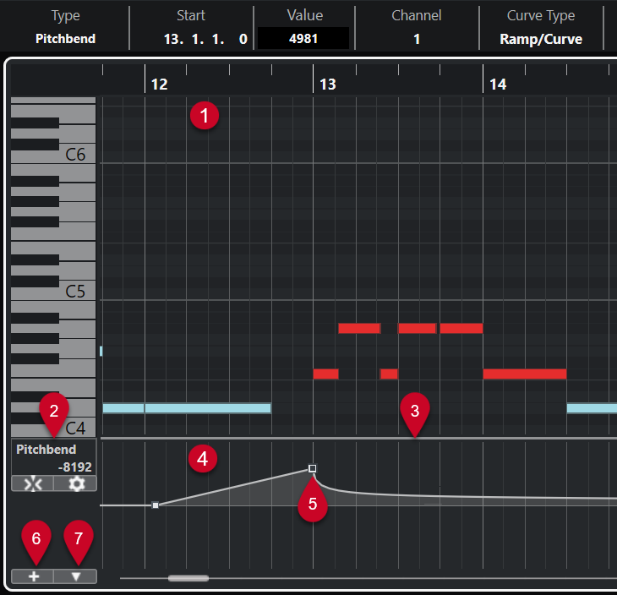
Task: Click the horizontal scrollbar thumb at the bottom
Action: [188, 578]
